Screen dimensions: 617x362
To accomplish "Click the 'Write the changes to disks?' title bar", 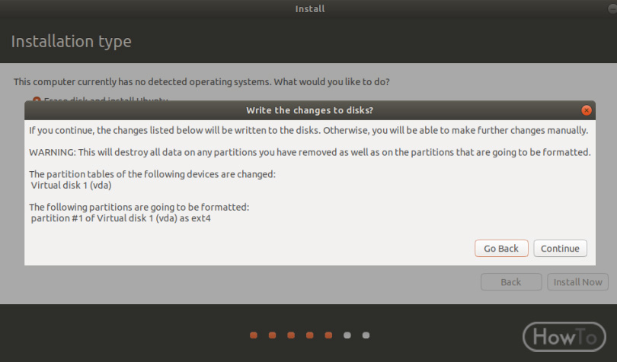I will (310, 110).
